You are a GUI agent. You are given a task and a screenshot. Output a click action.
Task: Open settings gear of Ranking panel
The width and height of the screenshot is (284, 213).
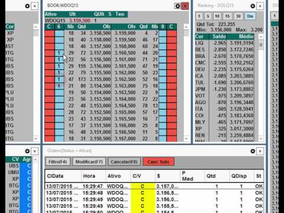(x=253, y=6)
